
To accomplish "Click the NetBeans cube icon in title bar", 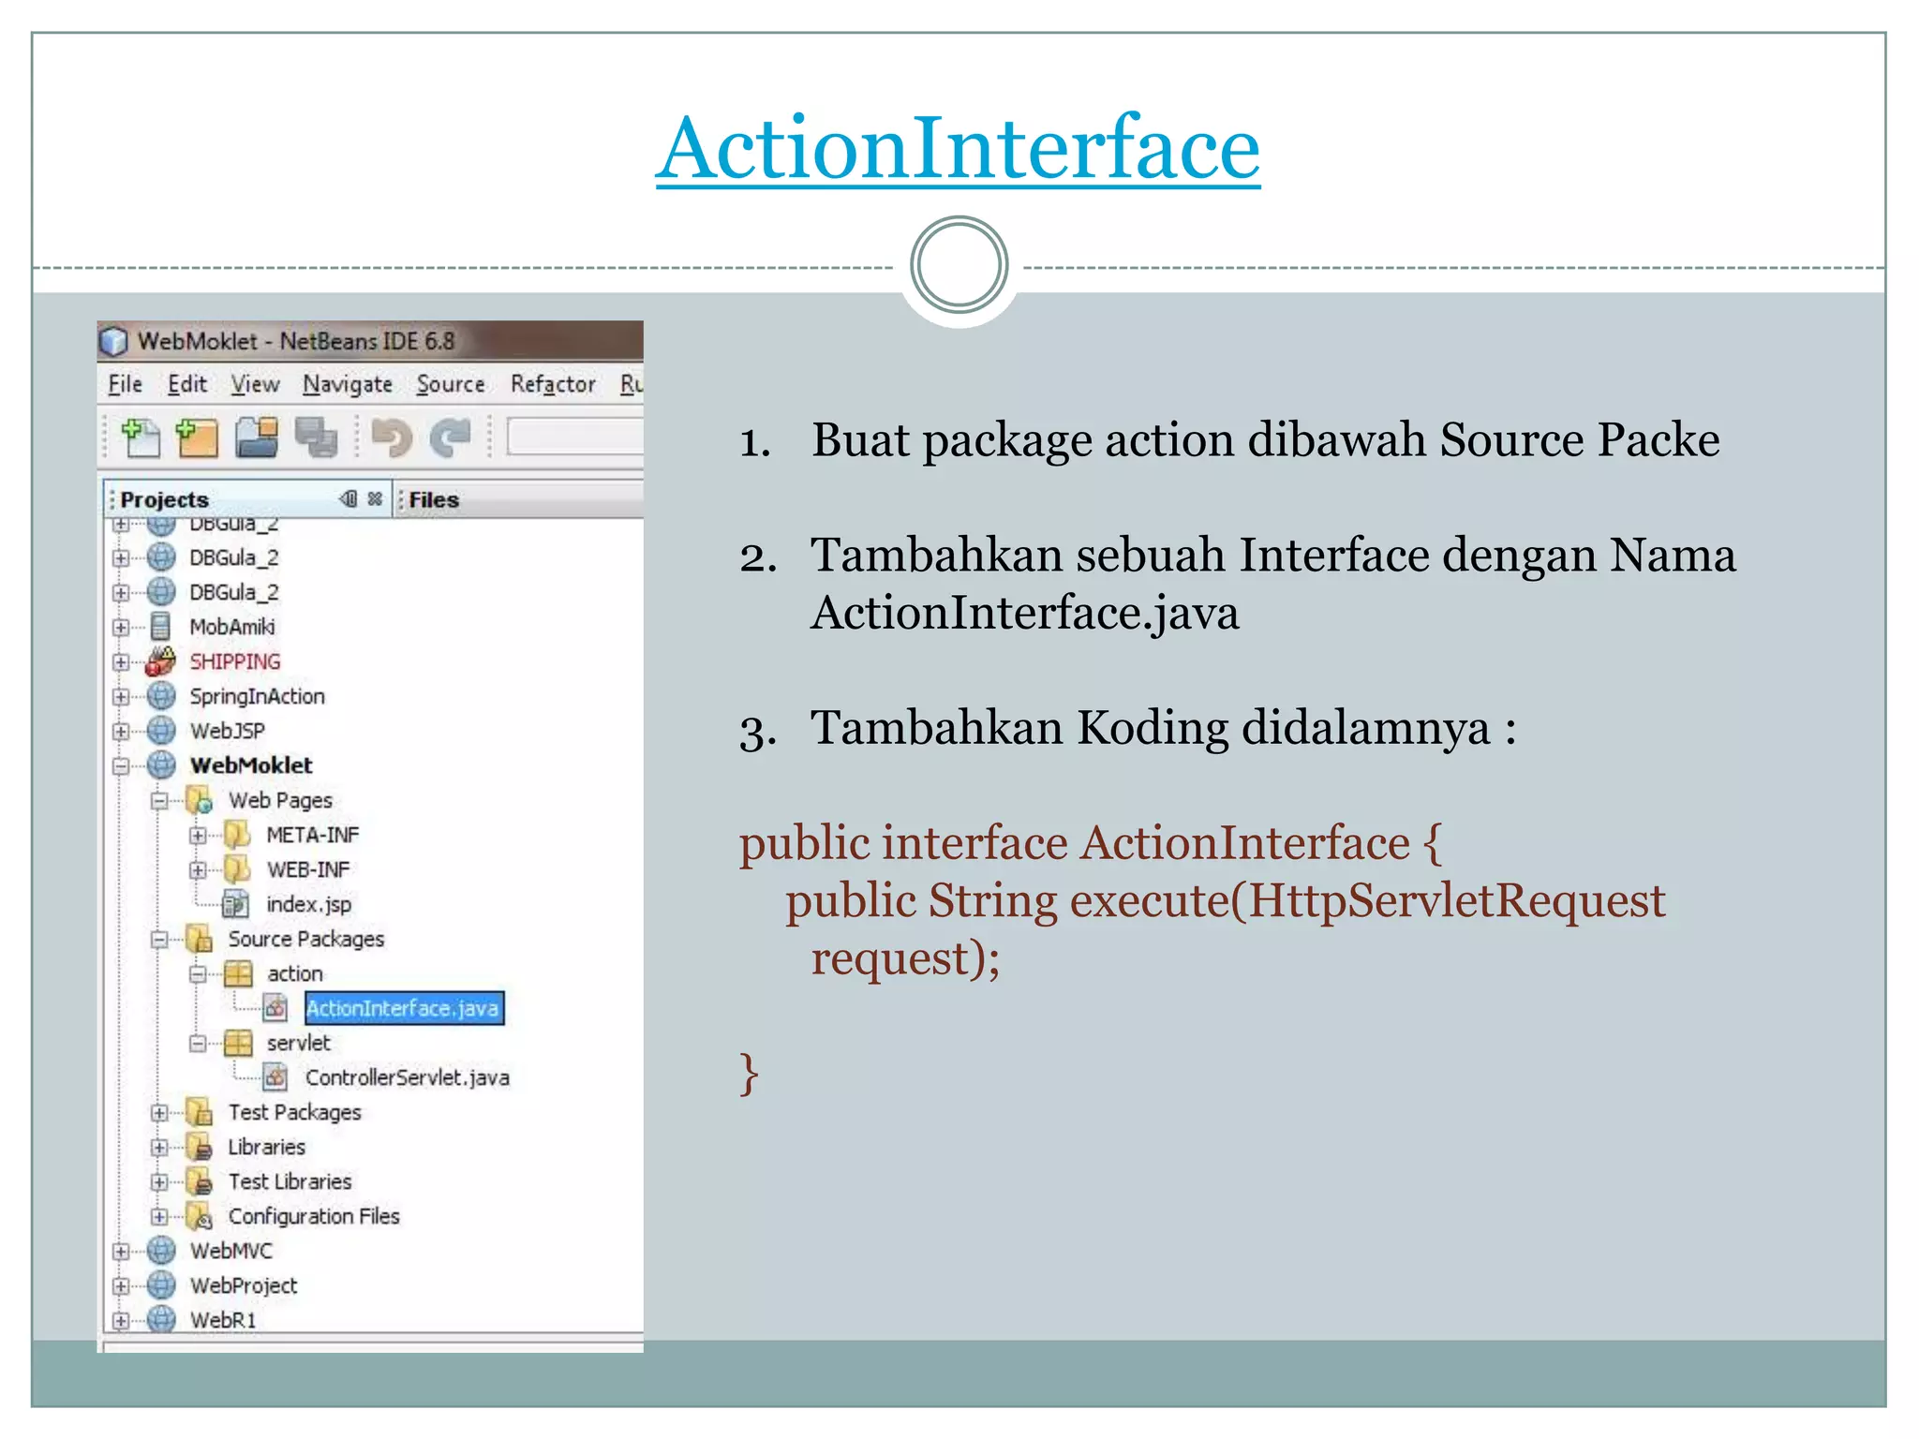I will click(x=113, y=341).
